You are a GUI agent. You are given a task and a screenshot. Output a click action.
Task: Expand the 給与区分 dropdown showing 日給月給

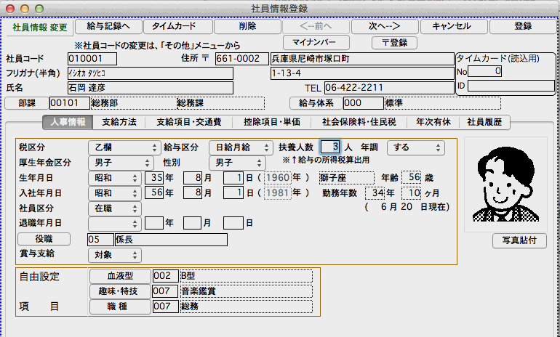241,147
